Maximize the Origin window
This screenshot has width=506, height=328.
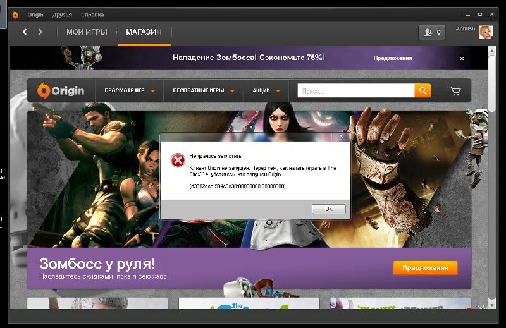pos(480,15)
